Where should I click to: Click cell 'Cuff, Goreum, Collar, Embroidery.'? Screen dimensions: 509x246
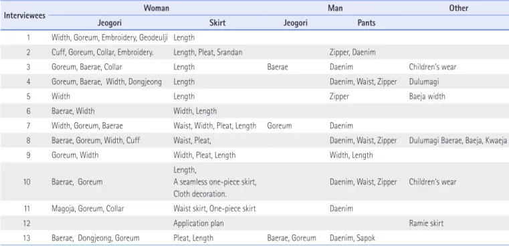point(102,52)
